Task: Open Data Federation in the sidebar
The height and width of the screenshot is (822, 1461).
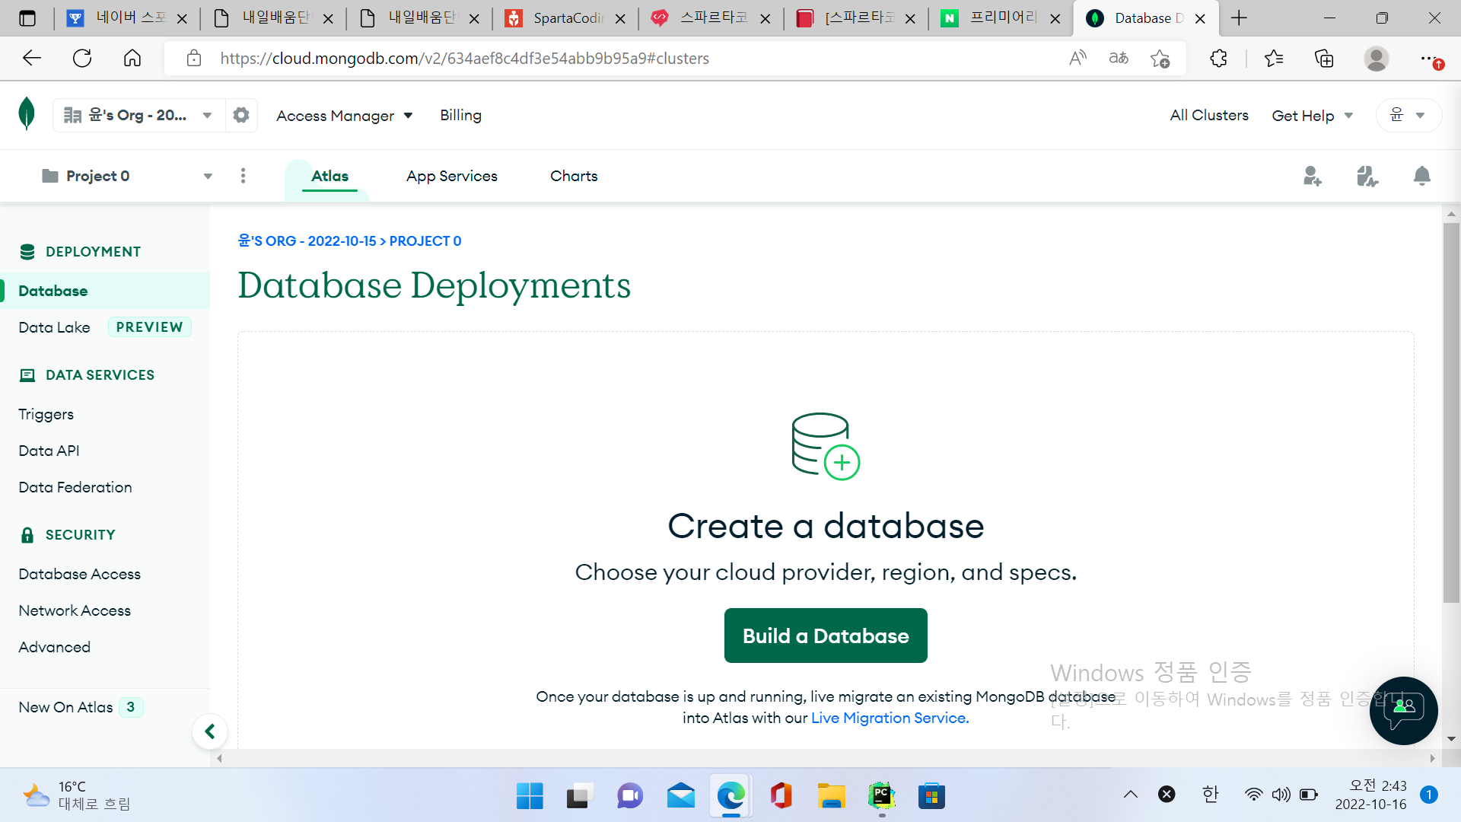Action: pos(75,487)
